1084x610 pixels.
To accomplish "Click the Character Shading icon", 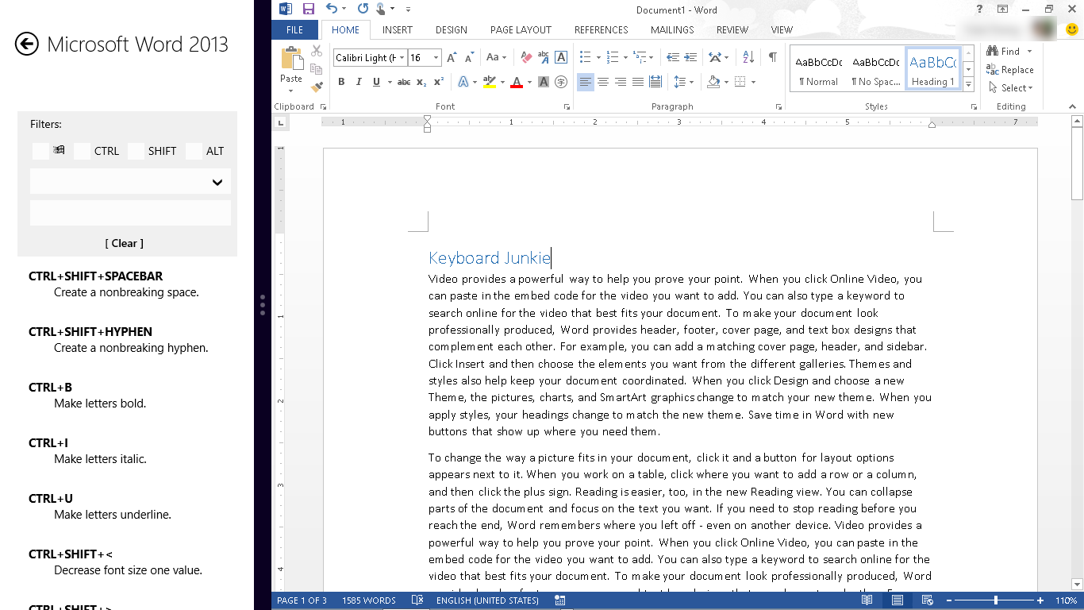I will (544, 82).
